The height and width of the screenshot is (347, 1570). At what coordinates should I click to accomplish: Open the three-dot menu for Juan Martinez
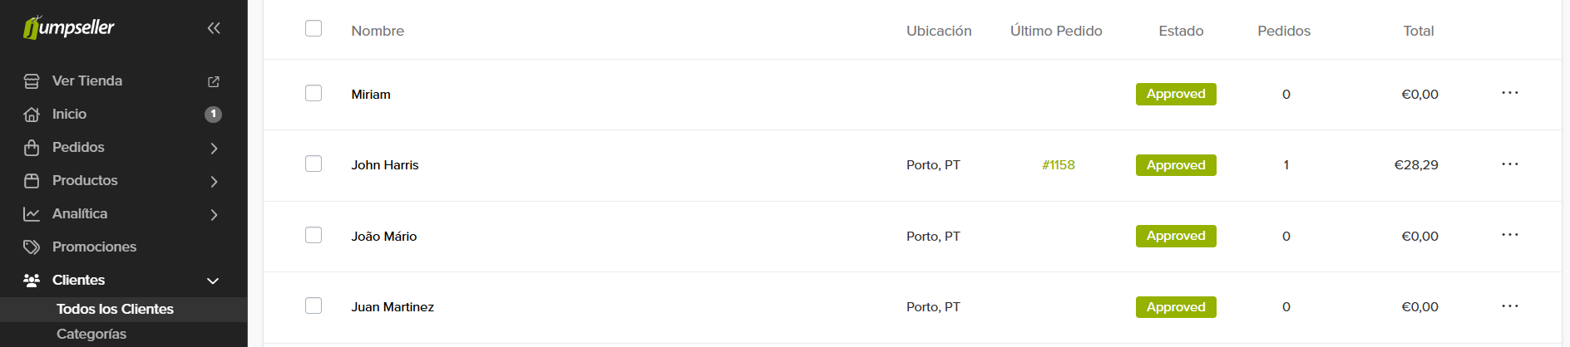(x=1509, y=306)
